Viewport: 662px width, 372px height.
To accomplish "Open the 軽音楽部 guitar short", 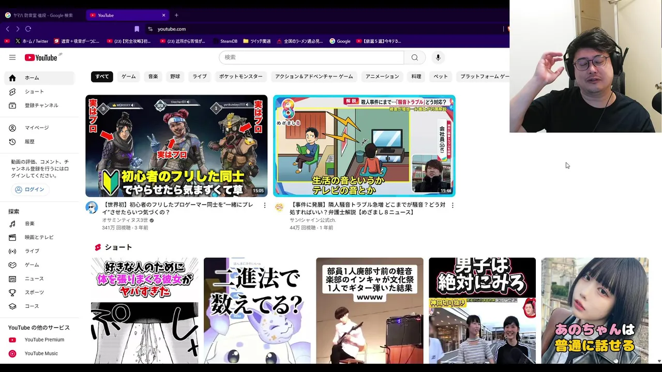I will pos(370,311).
